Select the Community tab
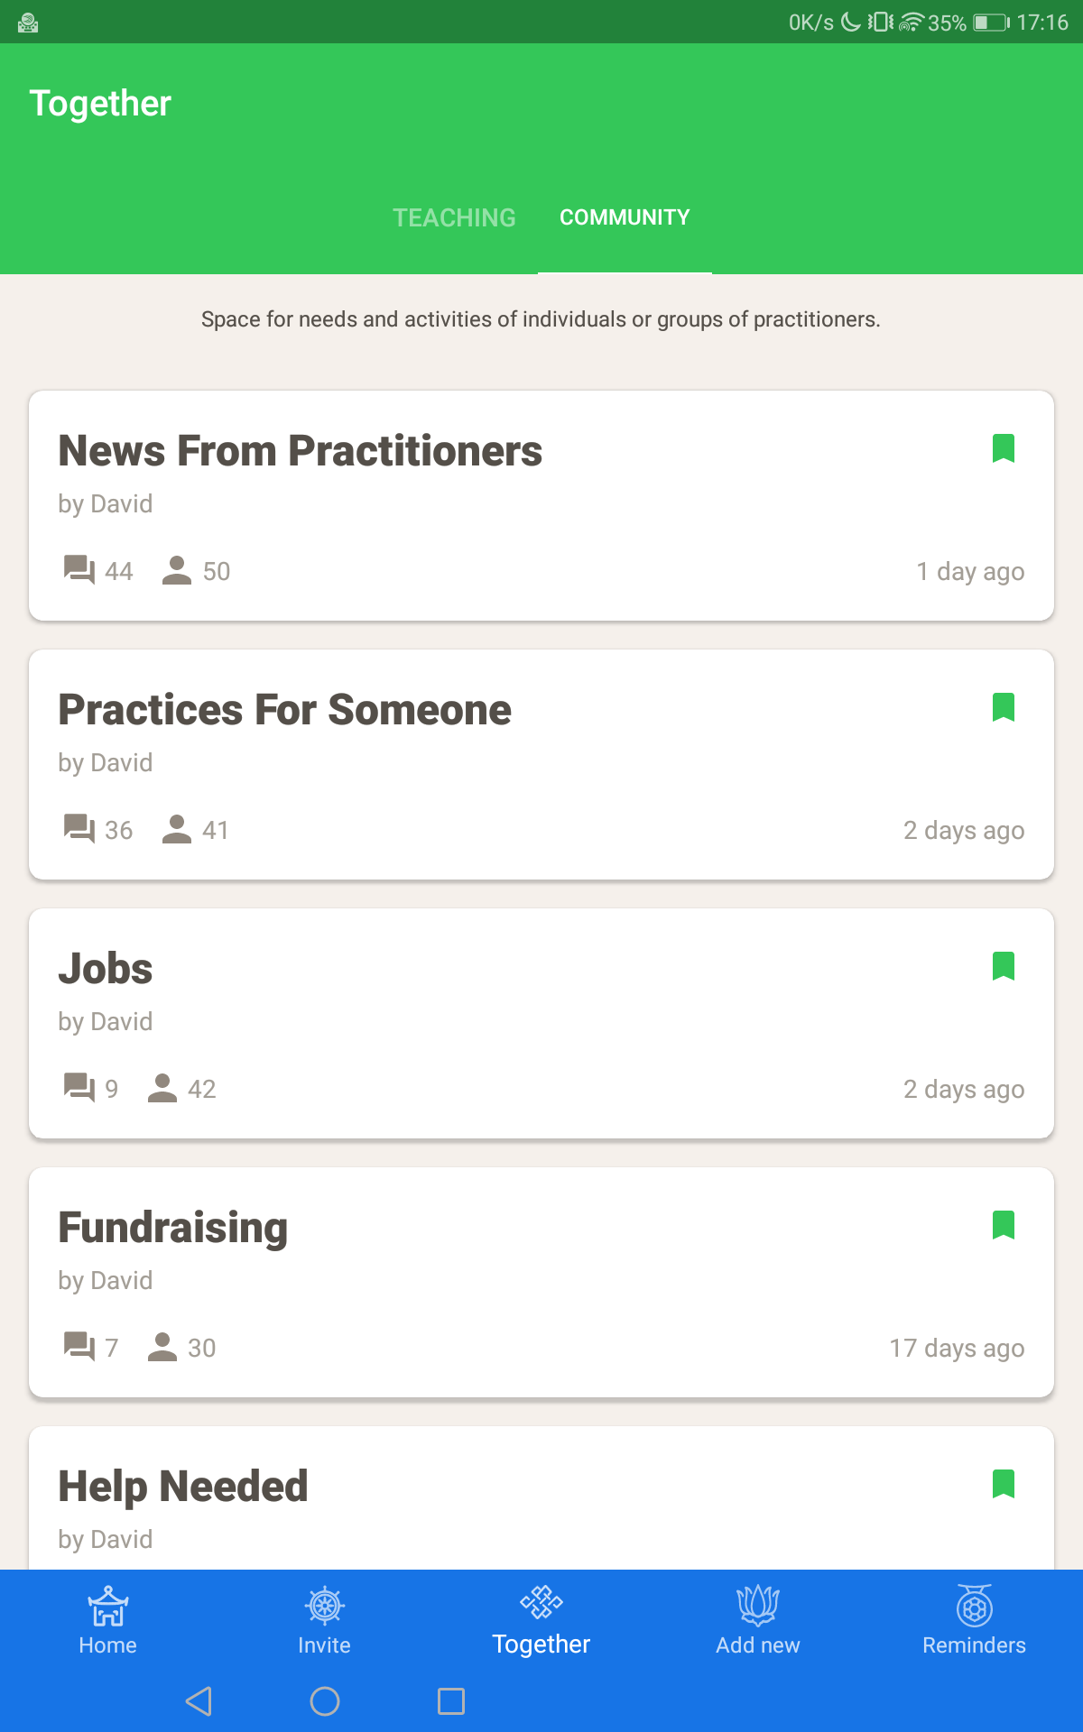Screen dimensions: 1083x1732 pyautogui.click(x=625, y=217)
